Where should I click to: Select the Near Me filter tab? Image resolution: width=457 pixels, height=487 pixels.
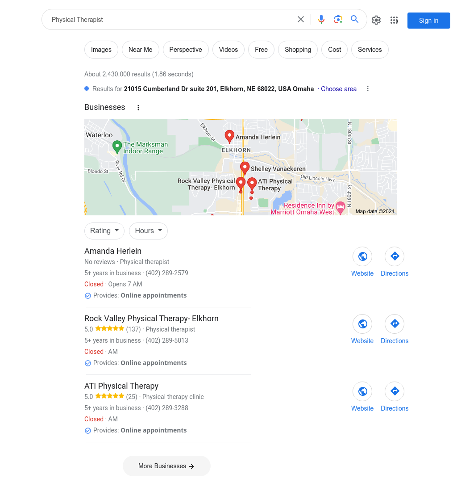[x=141, y=50]
